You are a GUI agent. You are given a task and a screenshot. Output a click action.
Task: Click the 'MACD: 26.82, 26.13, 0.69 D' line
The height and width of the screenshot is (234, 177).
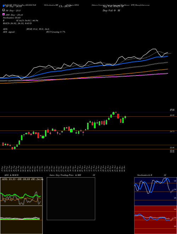(x=17, y=23)
